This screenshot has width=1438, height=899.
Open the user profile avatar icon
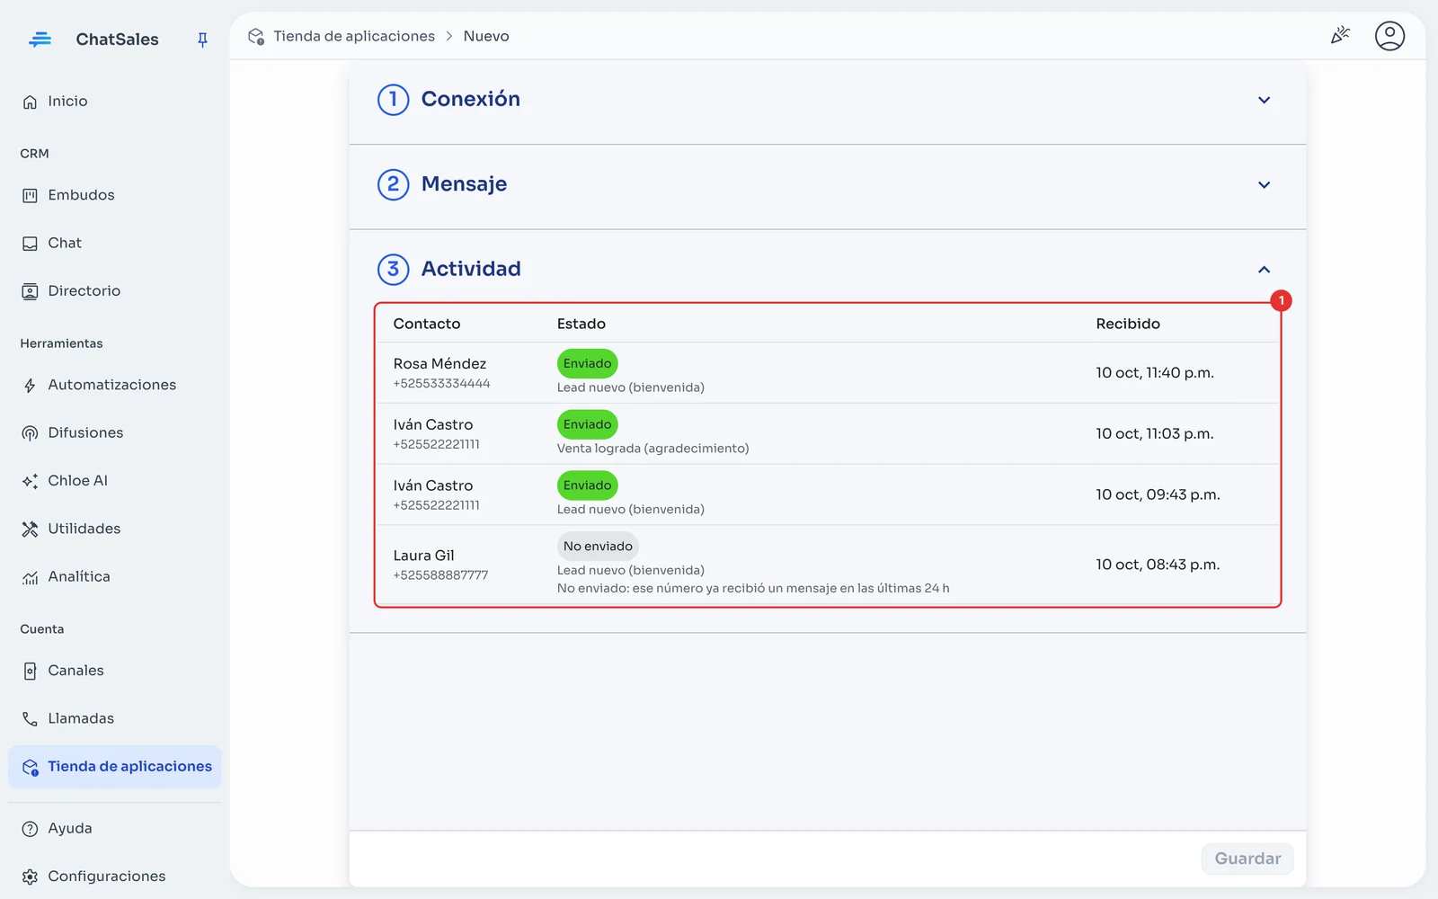tap(1389, 36)
